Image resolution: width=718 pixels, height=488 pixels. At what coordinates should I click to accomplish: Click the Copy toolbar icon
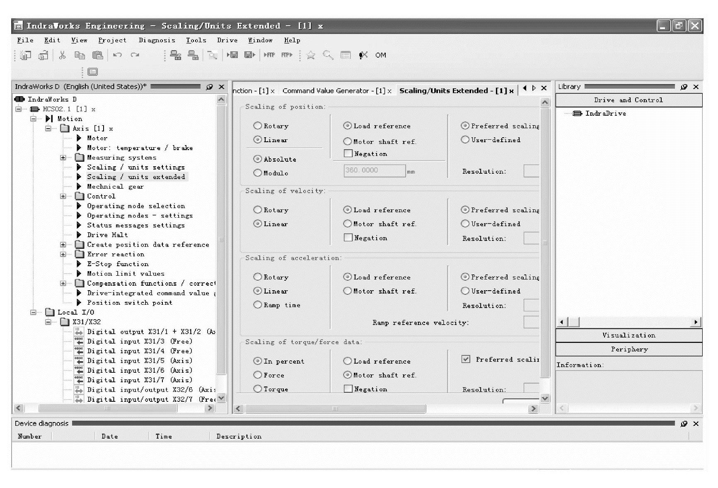click(80, 55)
